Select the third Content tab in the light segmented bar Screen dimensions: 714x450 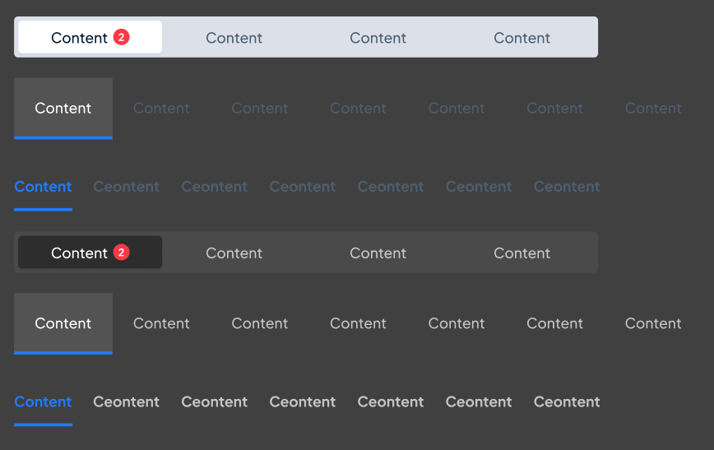pyautogui.click(x=378, y=38)
